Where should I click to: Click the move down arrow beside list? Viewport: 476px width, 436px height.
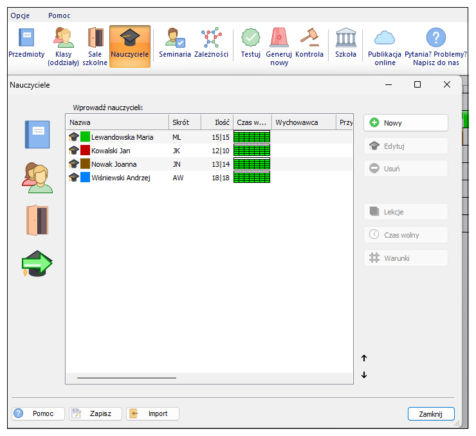[364, 375]
